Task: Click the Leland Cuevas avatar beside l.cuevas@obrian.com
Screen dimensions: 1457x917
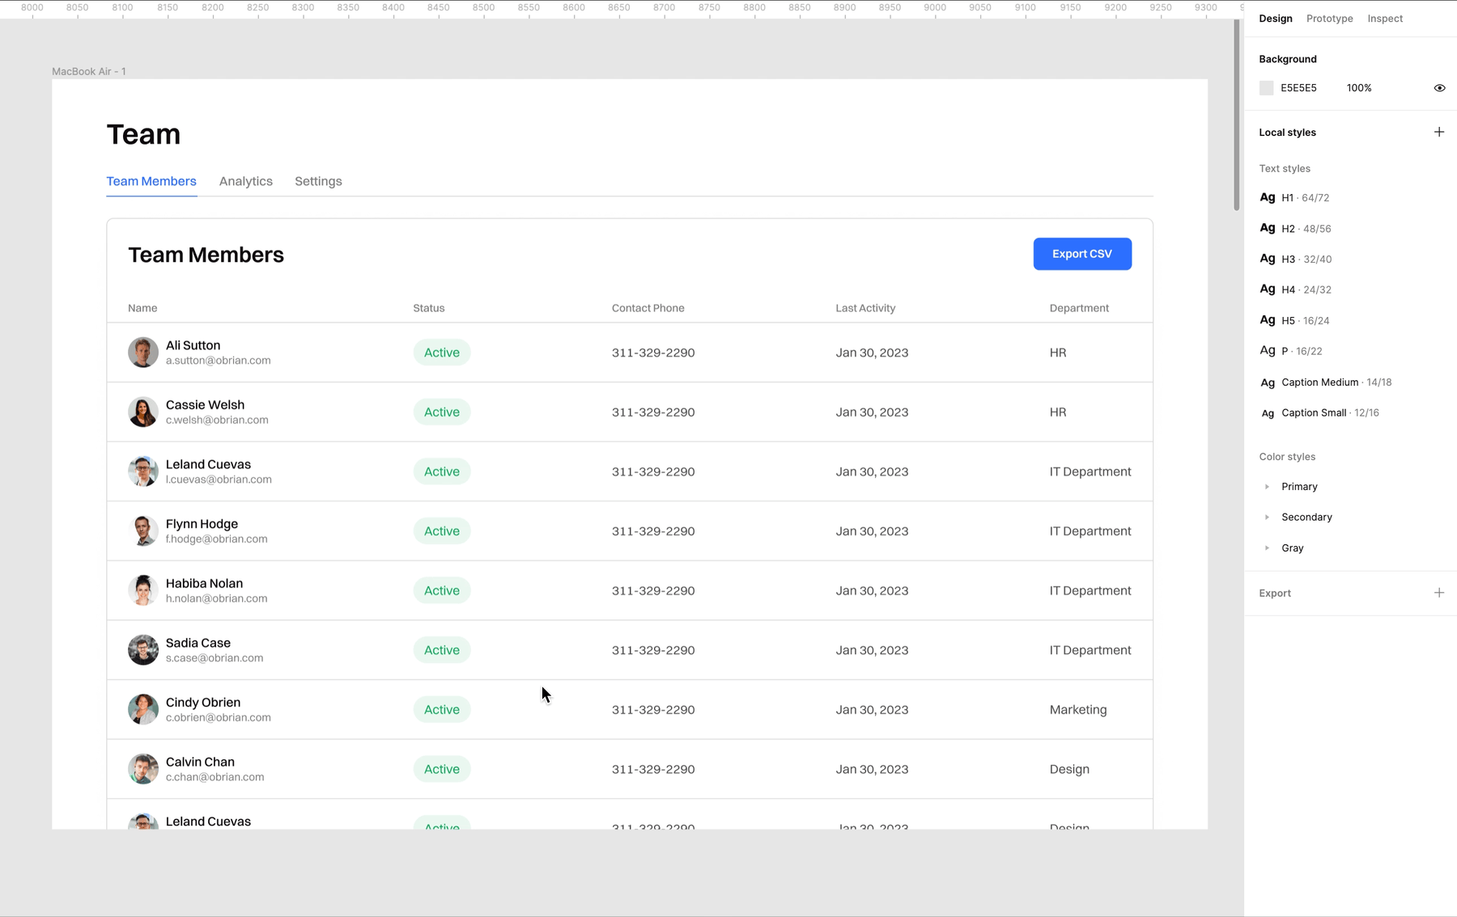Action: tap(143, 471)
